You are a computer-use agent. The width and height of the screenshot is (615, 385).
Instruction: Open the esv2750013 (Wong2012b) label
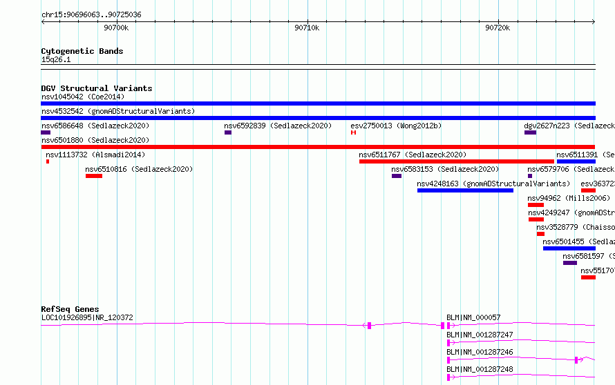[x=396, y=126]
